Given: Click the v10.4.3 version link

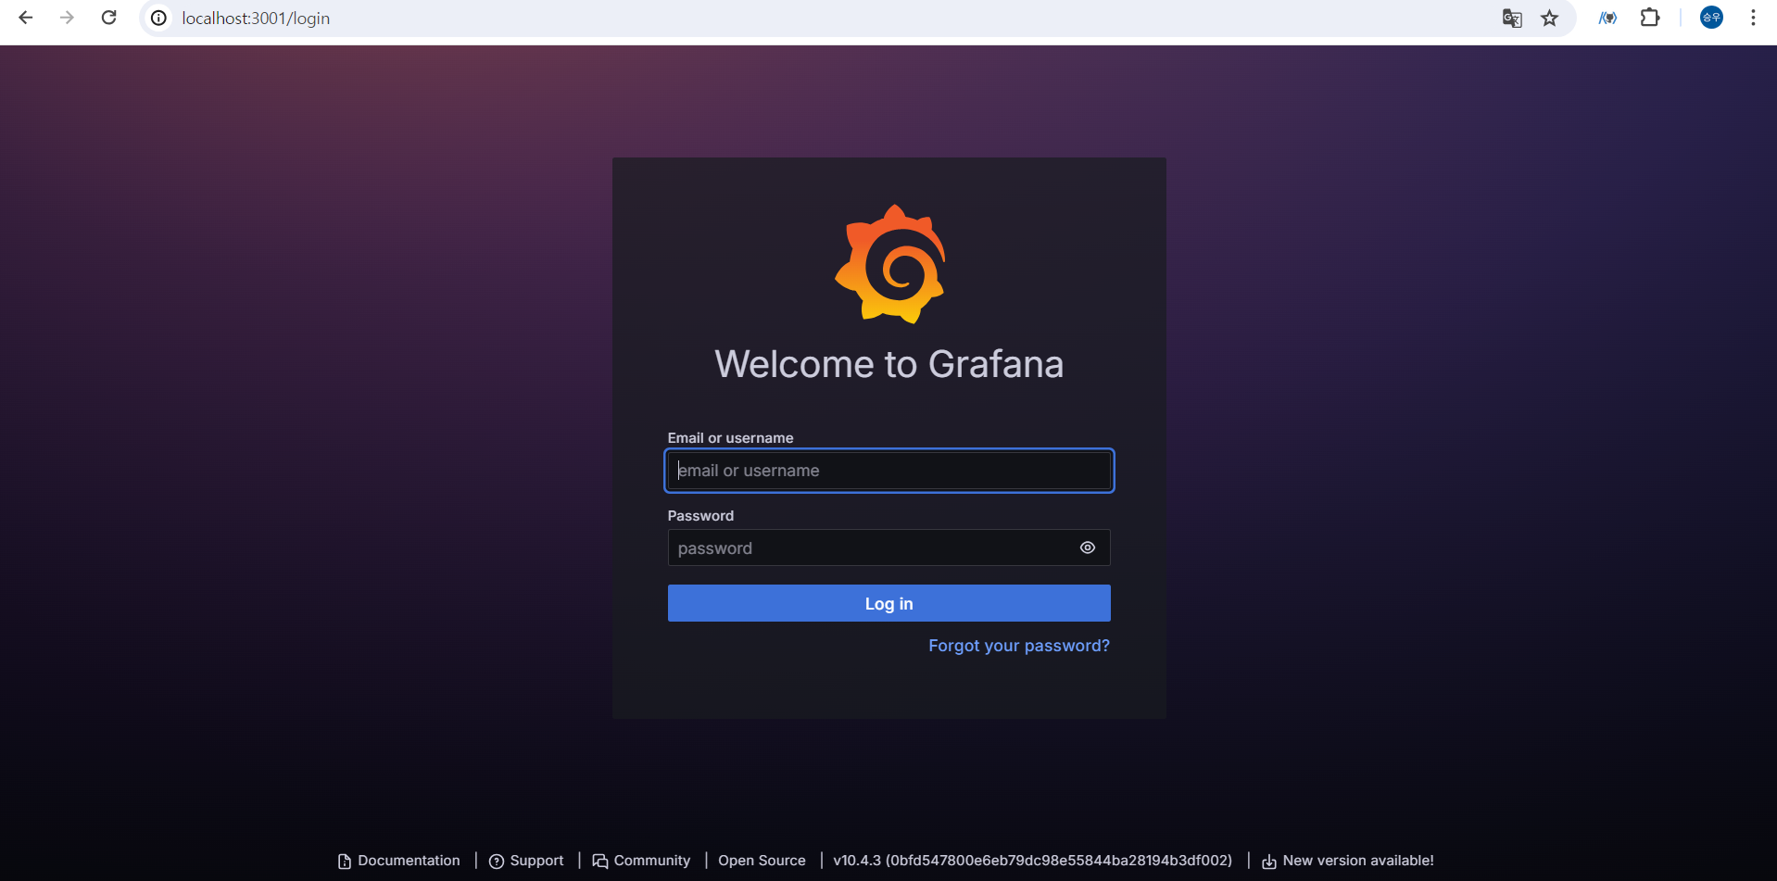Looking at the screenshot, I should 1033,861.
